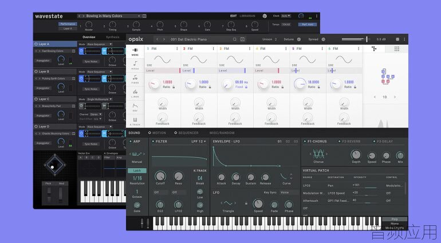Adjust the opsix master volume slider
The height and width of the screenshot is (243, 441).
[x=356, y=39]
